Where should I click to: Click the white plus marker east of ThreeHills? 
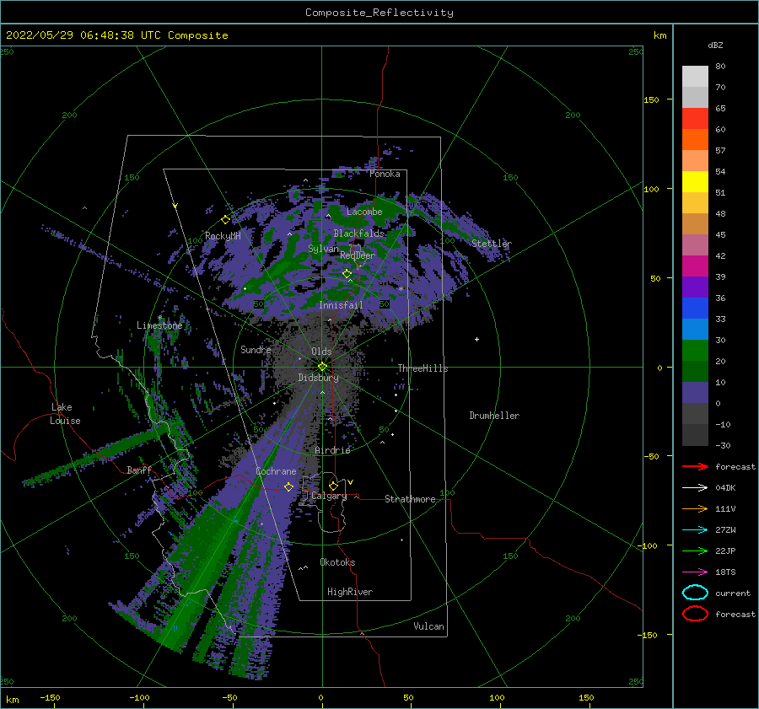click(x=476, y=339)
